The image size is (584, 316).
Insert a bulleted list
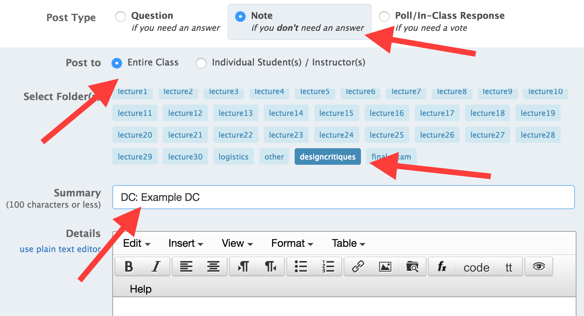point(301,267)
